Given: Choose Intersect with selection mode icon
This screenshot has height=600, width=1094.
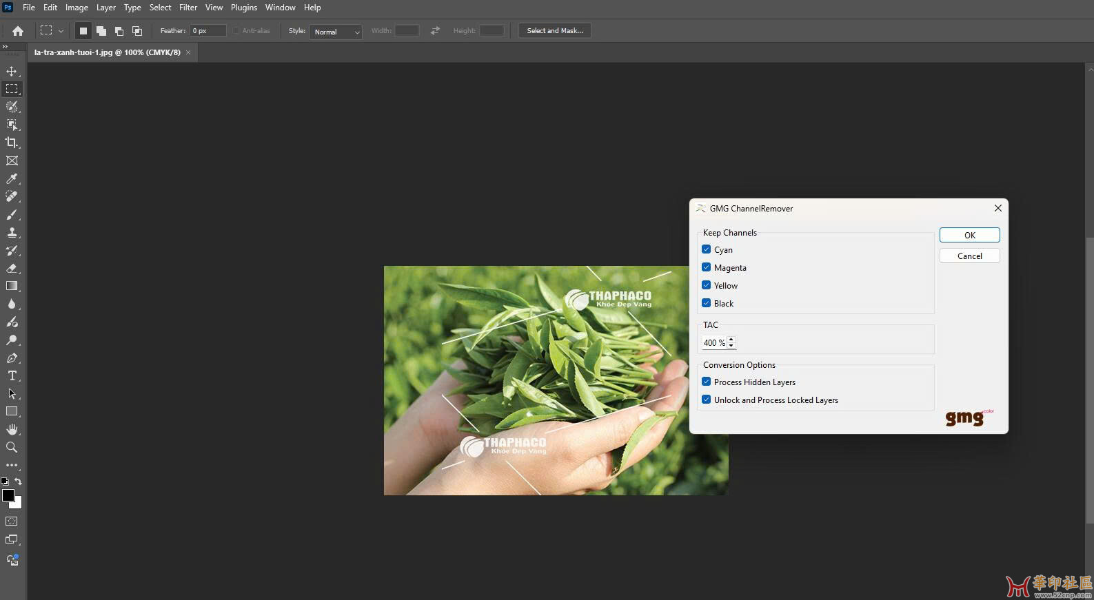Looking at the screenshot, I should (137, 30).
